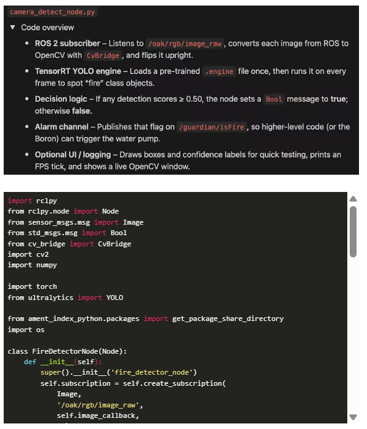Click the code block scroll-down arrow
The height and width of the screenshot is (429, 367).
coord(353,417)
